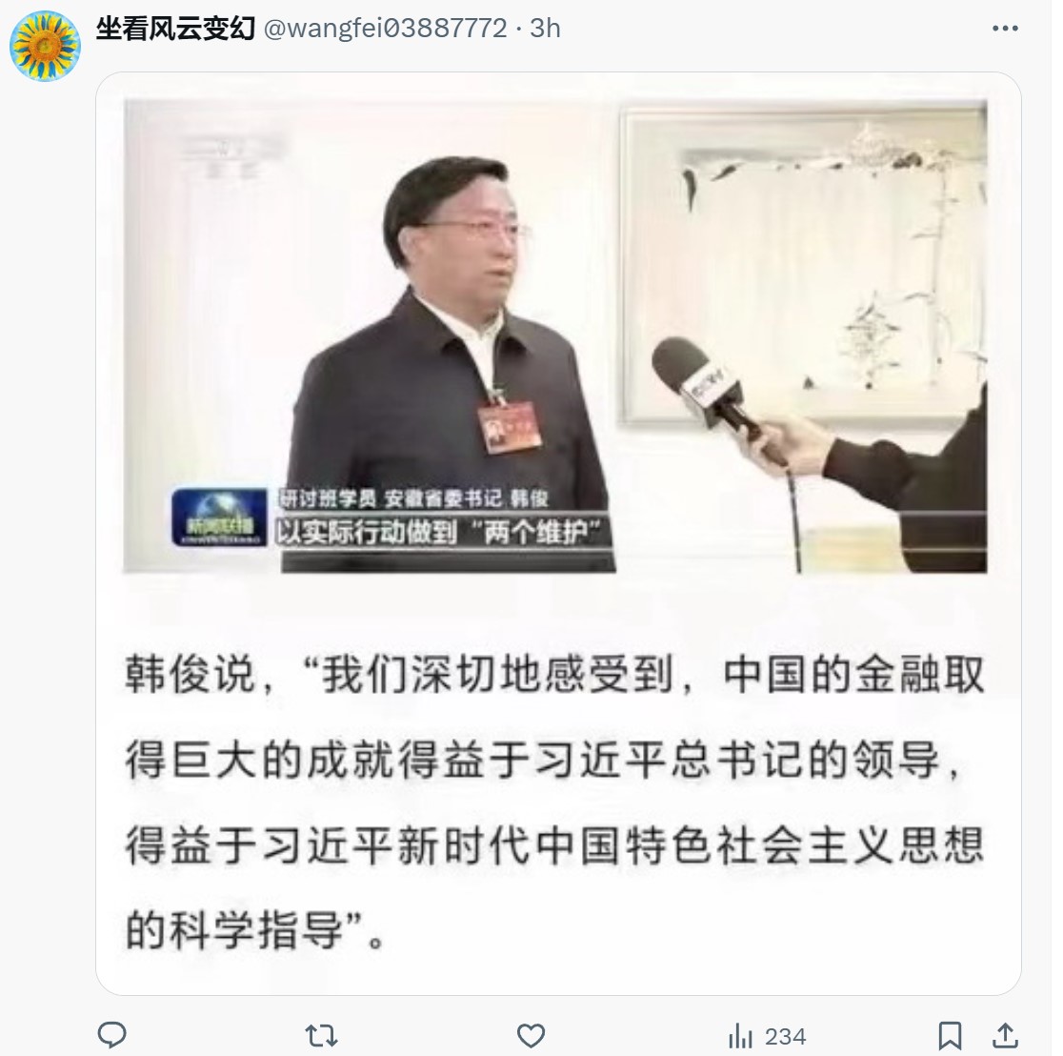Open the three-dot more options menu
Image resolution: width=1063 pixels, height=1056 pixels.
(x=1005, y=29)
